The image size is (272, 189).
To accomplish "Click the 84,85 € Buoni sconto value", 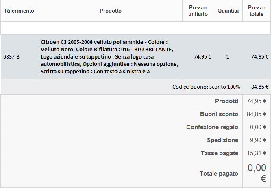I will 257,114.
